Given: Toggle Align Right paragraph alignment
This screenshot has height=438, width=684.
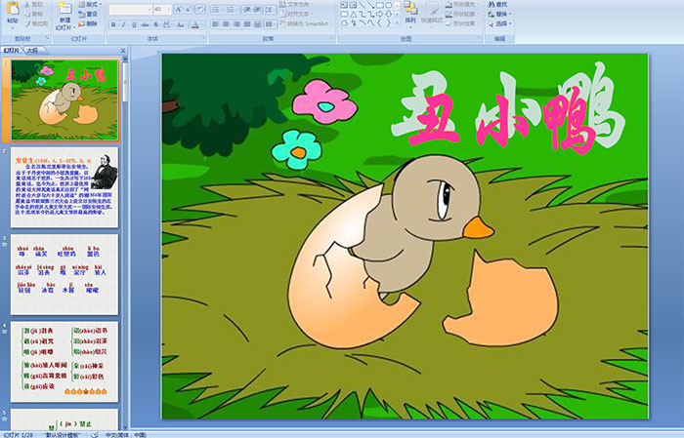Looking at the screenshot, I should [x=236, y=24].
